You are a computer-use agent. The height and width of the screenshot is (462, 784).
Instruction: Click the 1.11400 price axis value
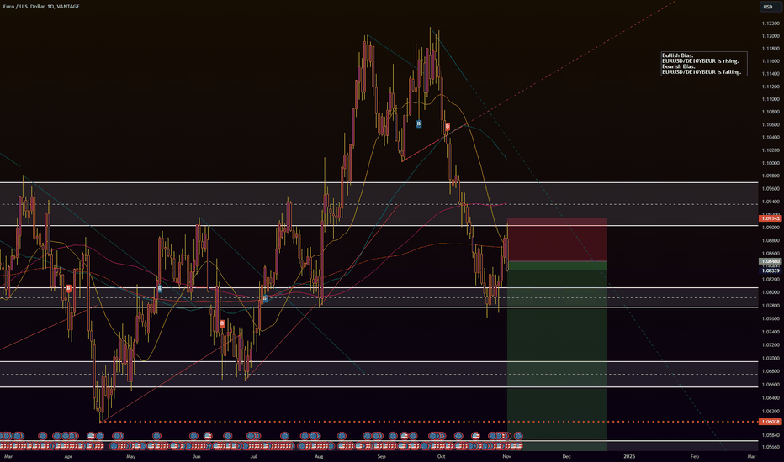click(x=771, y=73)
